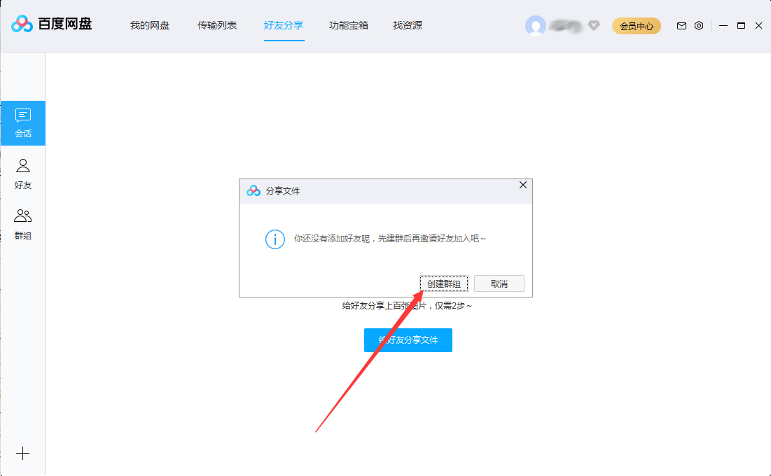Click the plus icon at sidebar bottom

pos(23,453)
